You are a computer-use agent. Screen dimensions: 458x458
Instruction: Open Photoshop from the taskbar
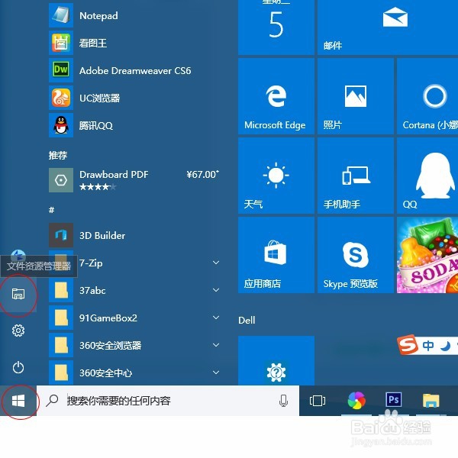point(393,400)
